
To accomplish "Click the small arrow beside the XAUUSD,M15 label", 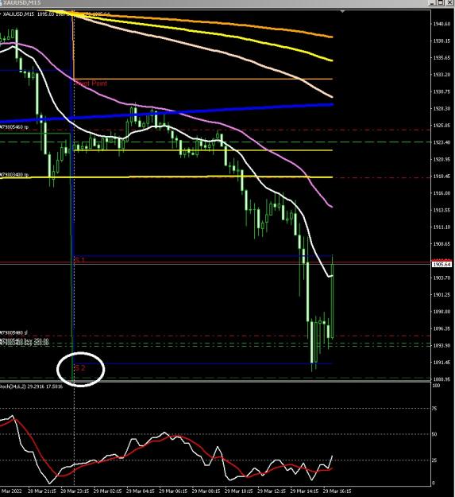I will coord(1,14).
